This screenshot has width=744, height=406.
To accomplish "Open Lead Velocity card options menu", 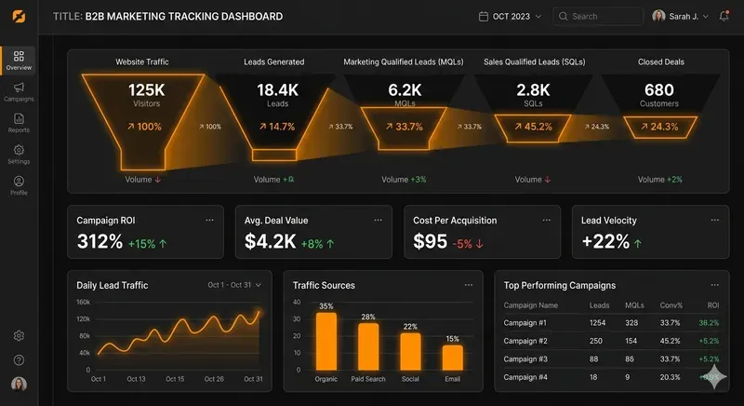I will pyautogui.click(x=714, y=220).
